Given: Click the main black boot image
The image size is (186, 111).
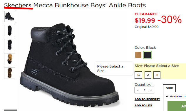Looking at the screenshot, I should (69, 65).
